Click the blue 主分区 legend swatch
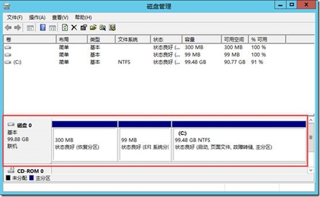 click(31, 178)
